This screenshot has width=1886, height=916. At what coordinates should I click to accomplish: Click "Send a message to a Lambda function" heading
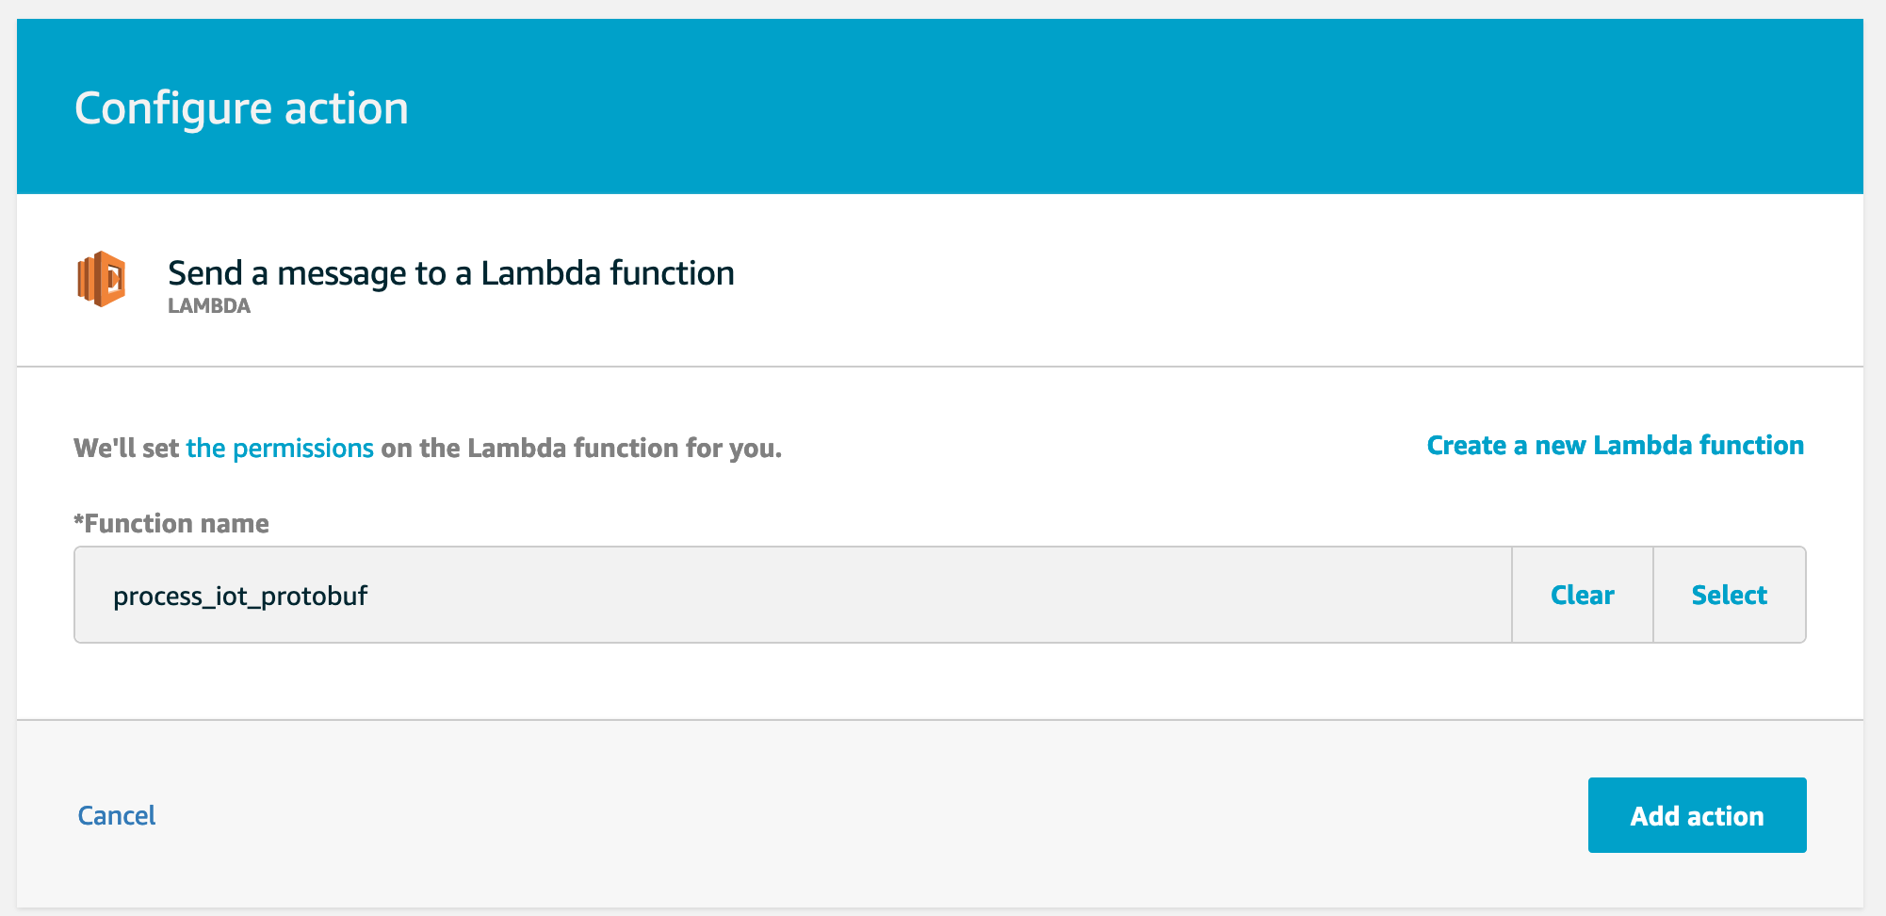pyautogui.click(x=450, y=273)
